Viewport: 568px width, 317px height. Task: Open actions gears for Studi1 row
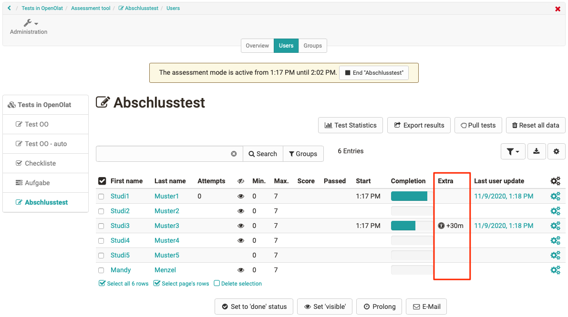[555, 196]
